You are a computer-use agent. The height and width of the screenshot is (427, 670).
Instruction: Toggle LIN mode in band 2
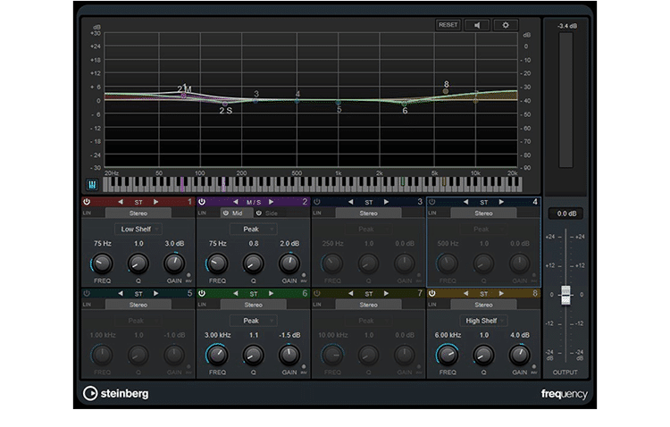coord(202,213)
